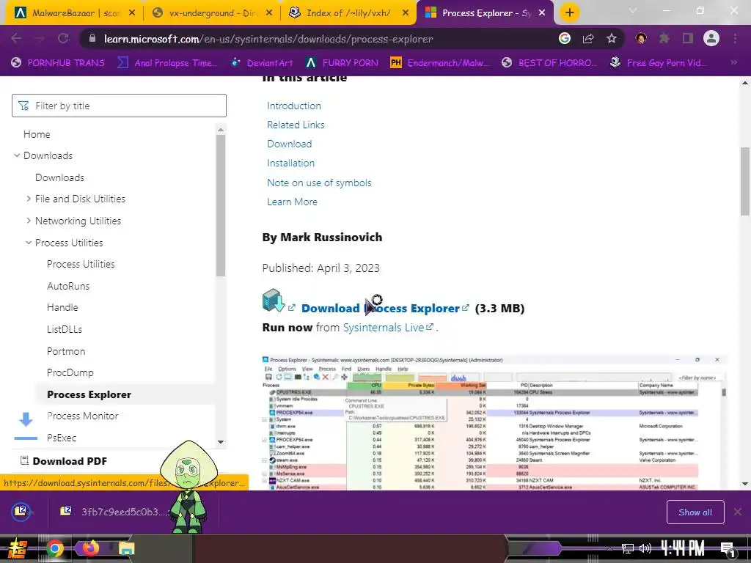This screenshot has width=751, height=563.
Task: Close the downloads bar
Action: 738,512
